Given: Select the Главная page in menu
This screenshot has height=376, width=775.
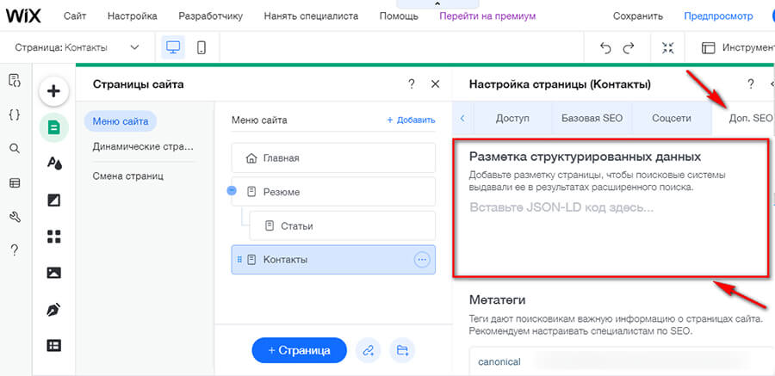Looking at the screenshot, I should pyautogui.click(x=333, y=158).
